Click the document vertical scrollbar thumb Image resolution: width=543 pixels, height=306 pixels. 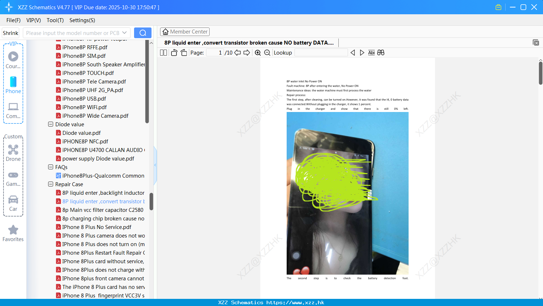point(541,73)
